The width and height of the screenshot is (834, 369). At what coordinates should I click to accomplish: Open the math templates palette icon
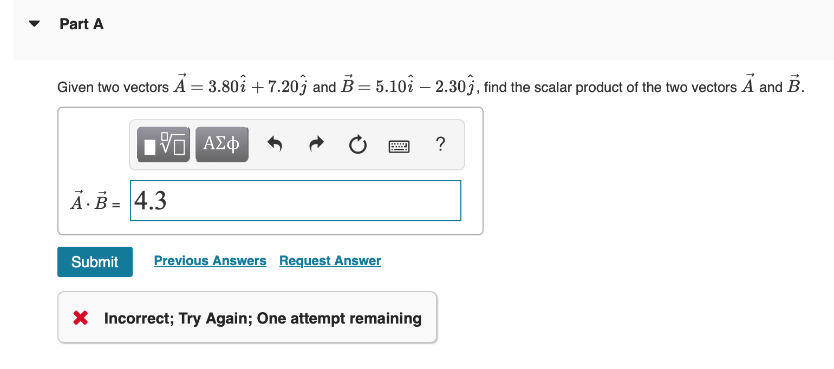pyautogui.click(x=163, y=144)
